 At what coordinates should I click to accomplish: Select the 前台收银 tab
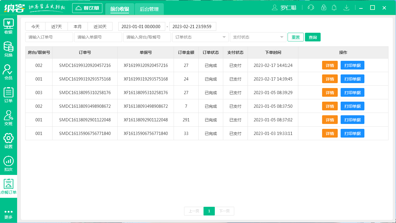[x=120, y=9]
